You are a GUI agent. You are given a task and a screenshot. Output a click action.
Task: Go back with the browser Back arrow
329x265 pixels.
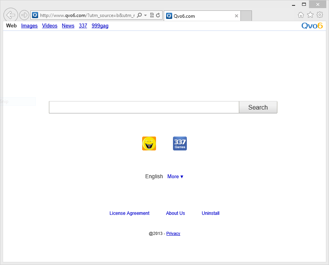11,15
